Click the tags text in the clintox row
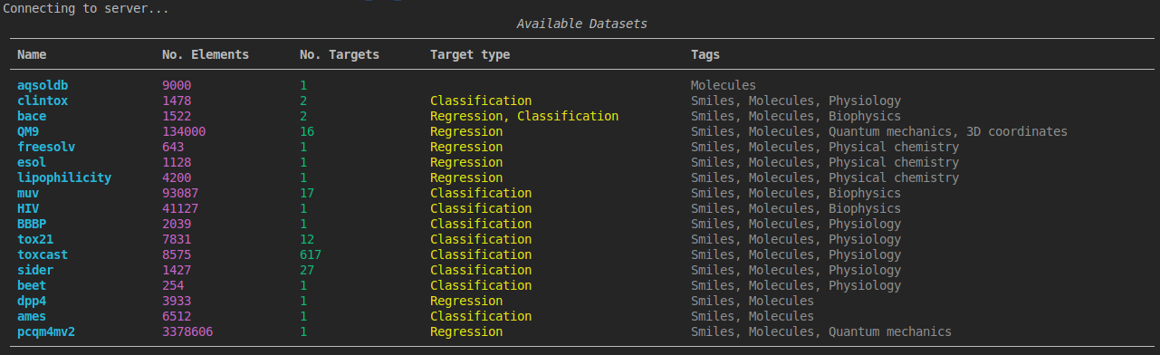Screen dimensions: 1160x355 [796, 101]
